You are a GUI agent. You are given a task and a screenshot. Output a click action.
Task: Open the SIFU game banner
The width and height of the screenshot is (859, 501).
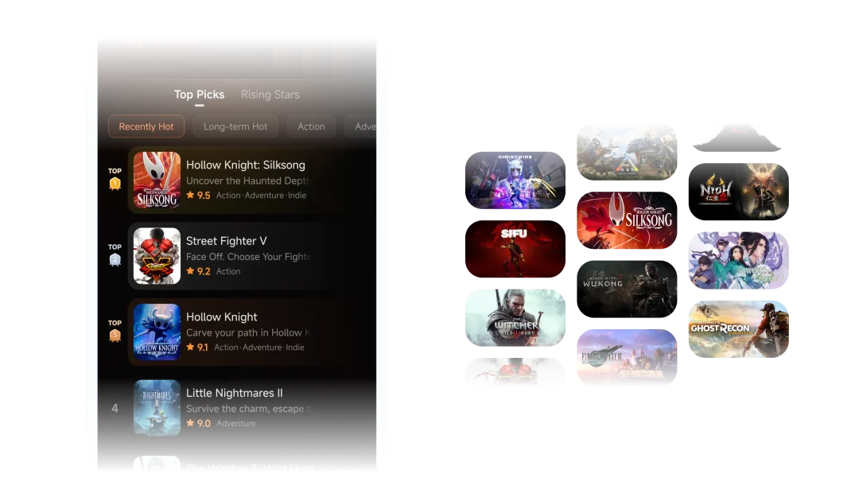click(x=515, y=249)
